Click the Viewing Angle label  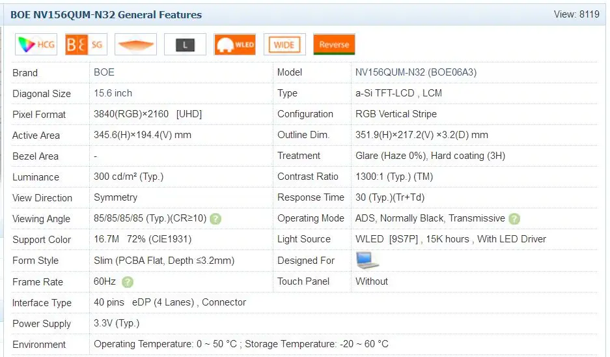[41, 219]
